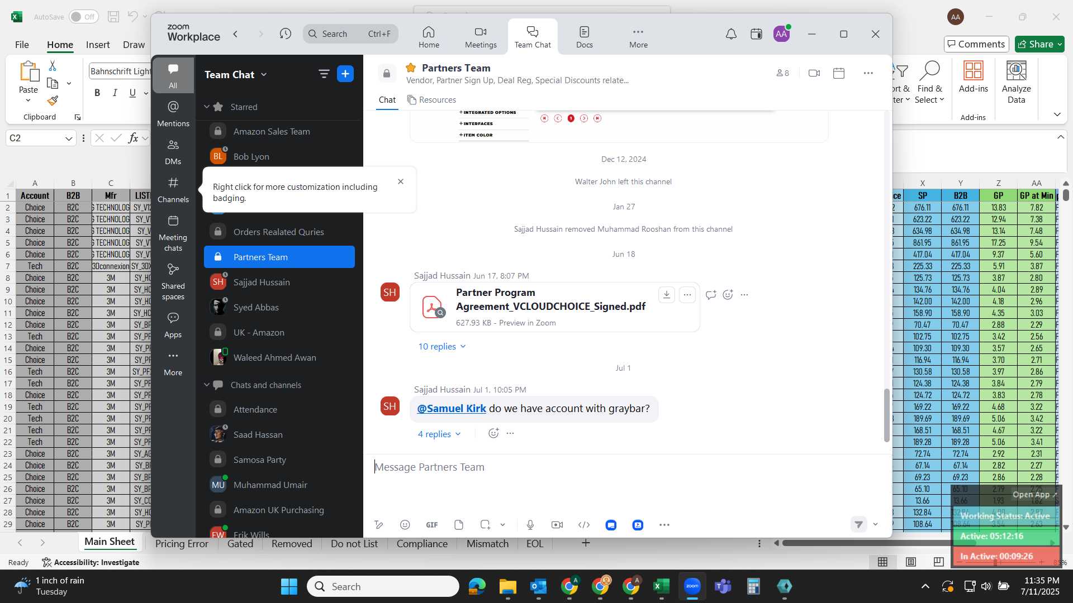The width and height of the screenshot is (1073, 603).
Task: Expand screenshot options dropdown arrow
Action: coord(502,525)
